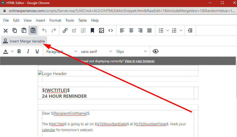Click the Copy icon in toolbar

[x=15, y=31]
